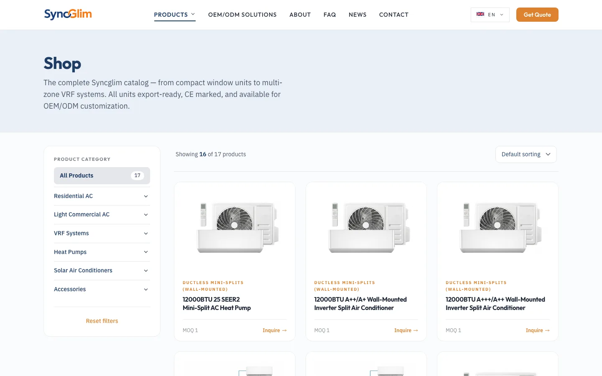Click 'MOQ 1' on the A+++/A++ Inverter card
602x376 pixels.
[454, 330]
